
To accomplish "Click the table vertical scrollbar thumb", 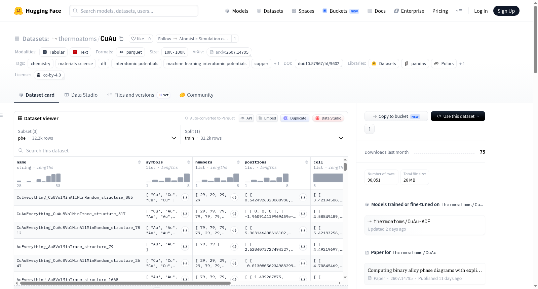I will (x=345, y=167).
